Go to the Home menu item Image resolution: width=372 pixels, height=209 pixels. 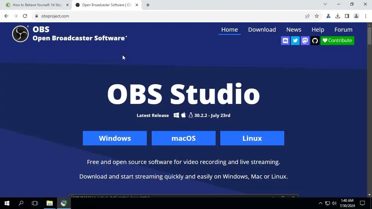click(230, 30)
